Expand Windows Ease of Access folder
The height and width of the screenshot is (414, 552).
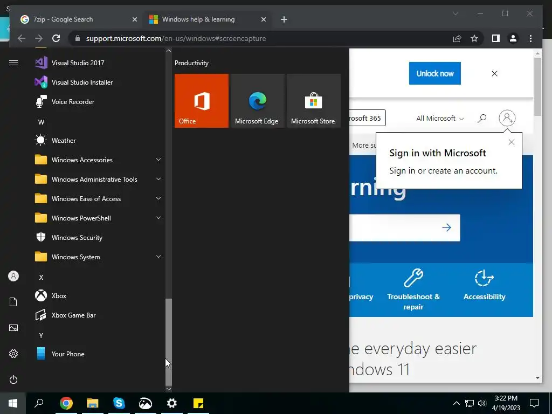coord(97,199)
